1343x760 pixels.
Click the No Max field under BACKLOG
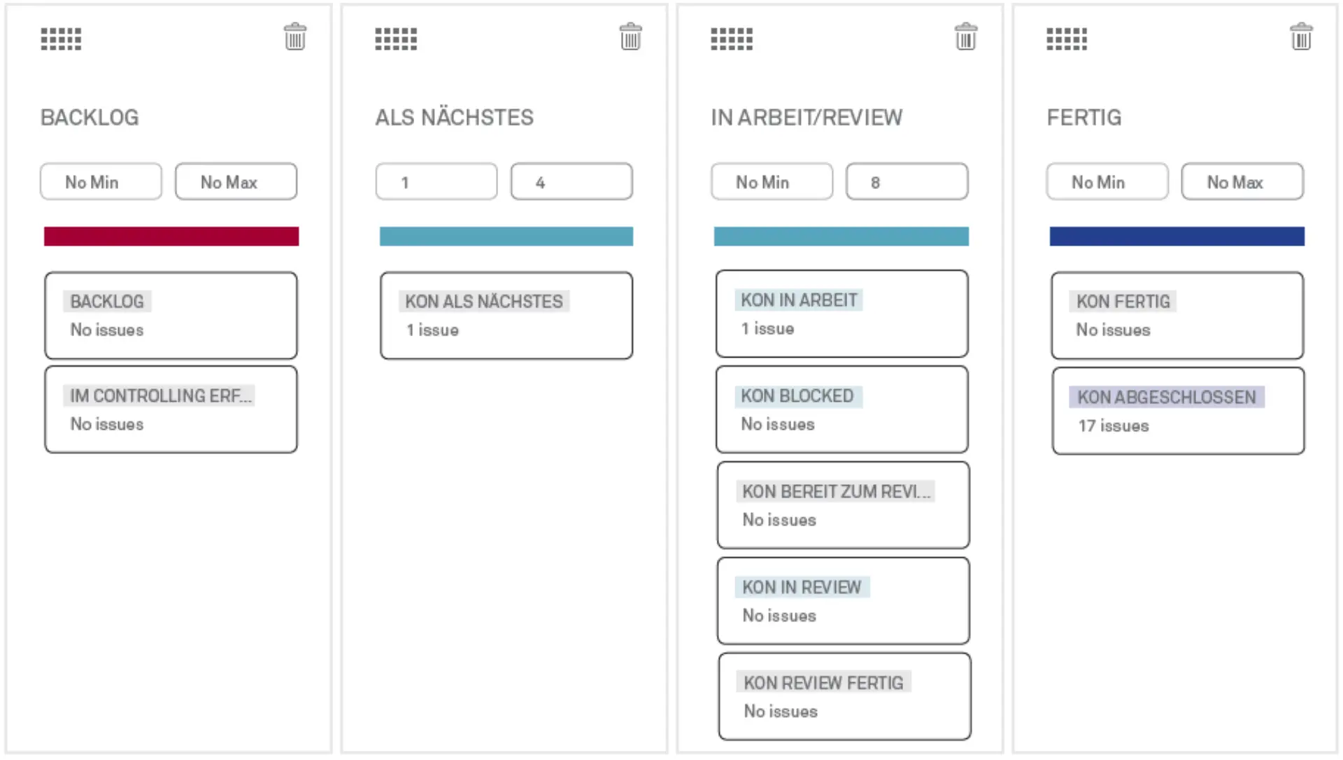point(236,181)
